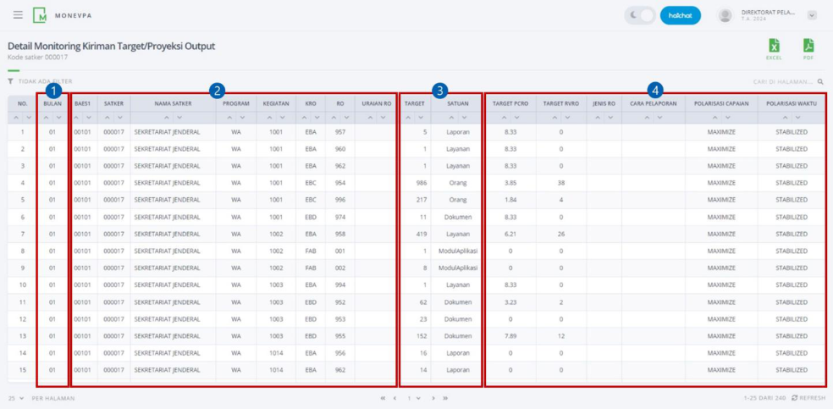833x409 pixels.
Task: Click the POLARISASI CAPAIAN column header
Action: click(721, 103)
